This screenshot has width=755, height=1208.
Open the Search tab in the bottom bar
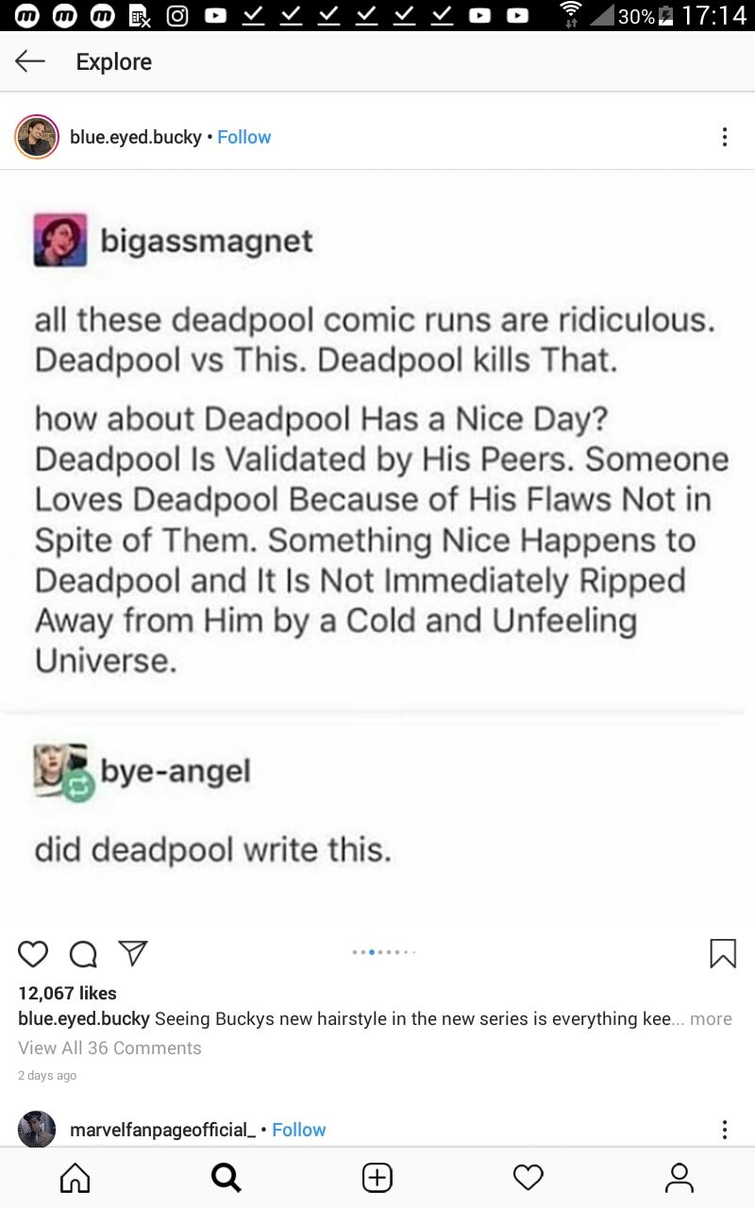(226, 1177)
